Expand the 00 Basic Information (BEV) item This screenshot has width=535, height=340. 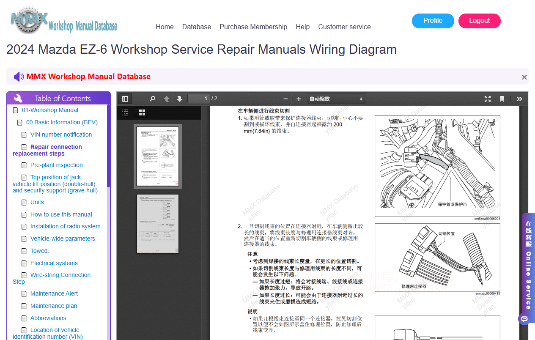62,122
